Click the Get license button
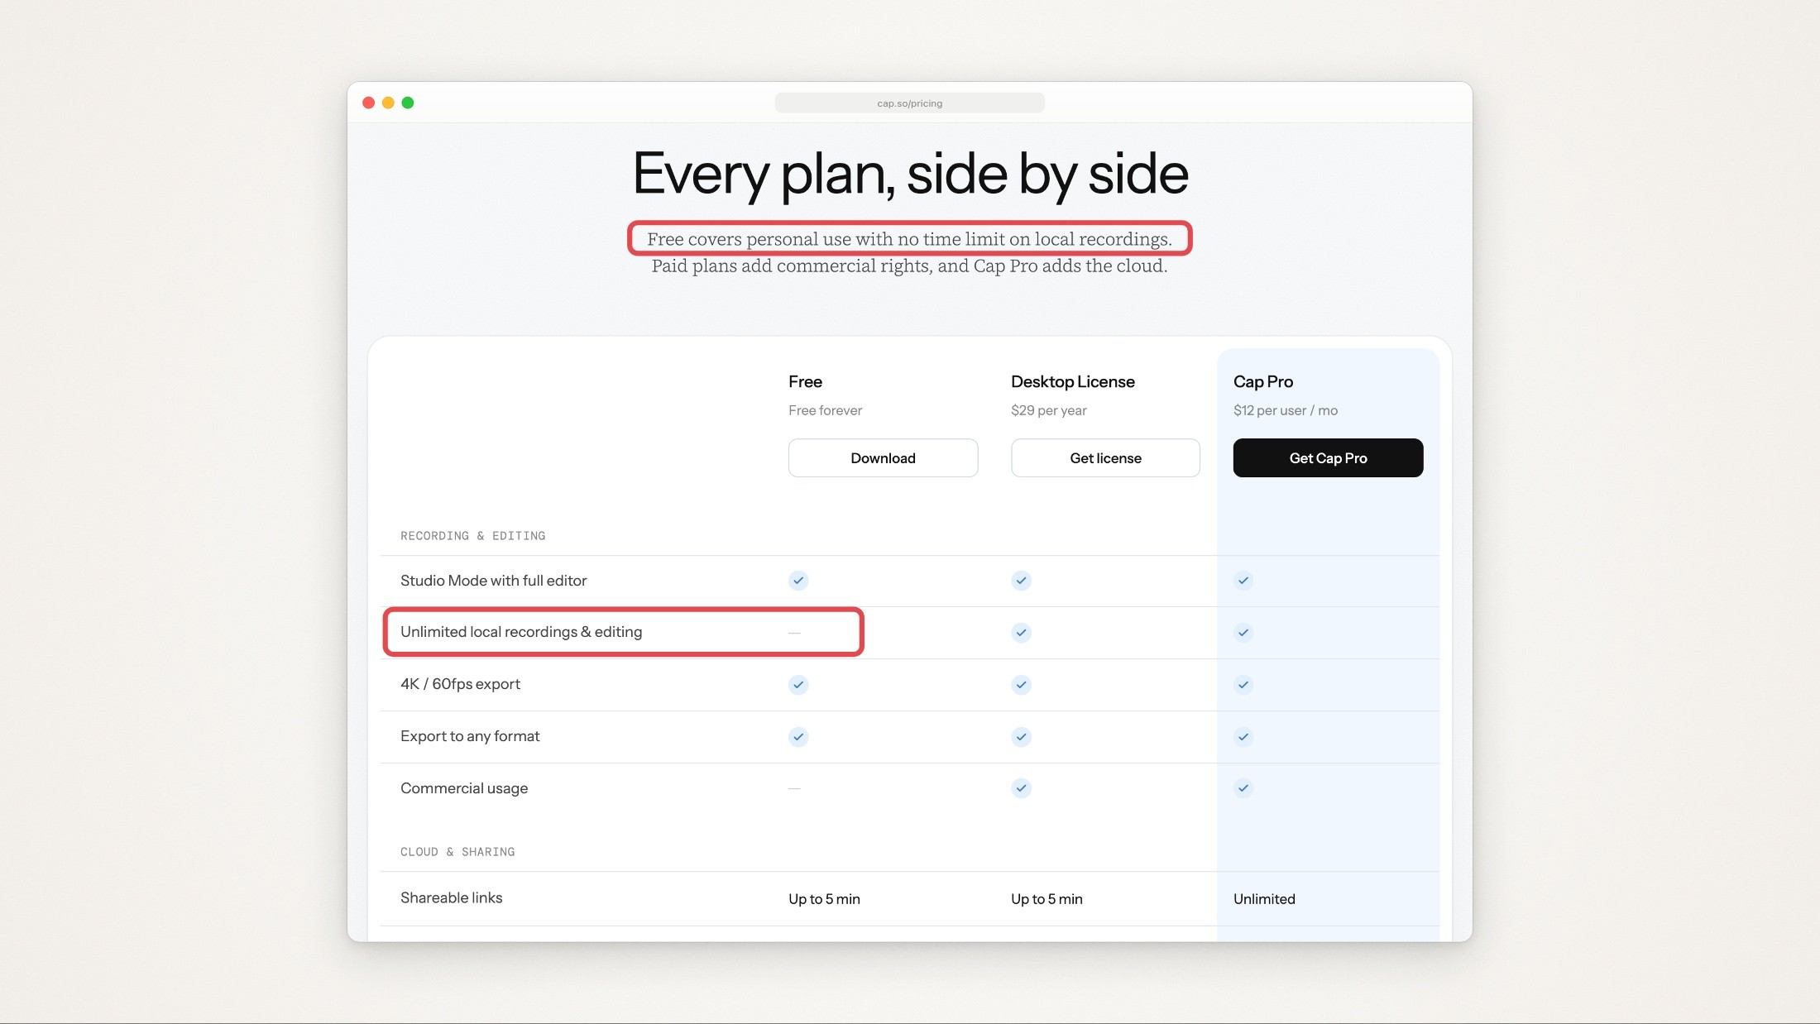 (x=1105, y=457)
